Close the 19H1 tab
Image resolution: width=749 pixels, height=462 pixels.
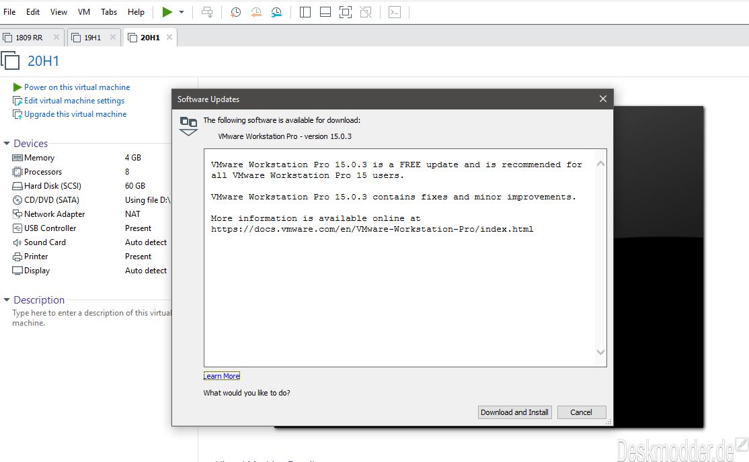(113, 37)
